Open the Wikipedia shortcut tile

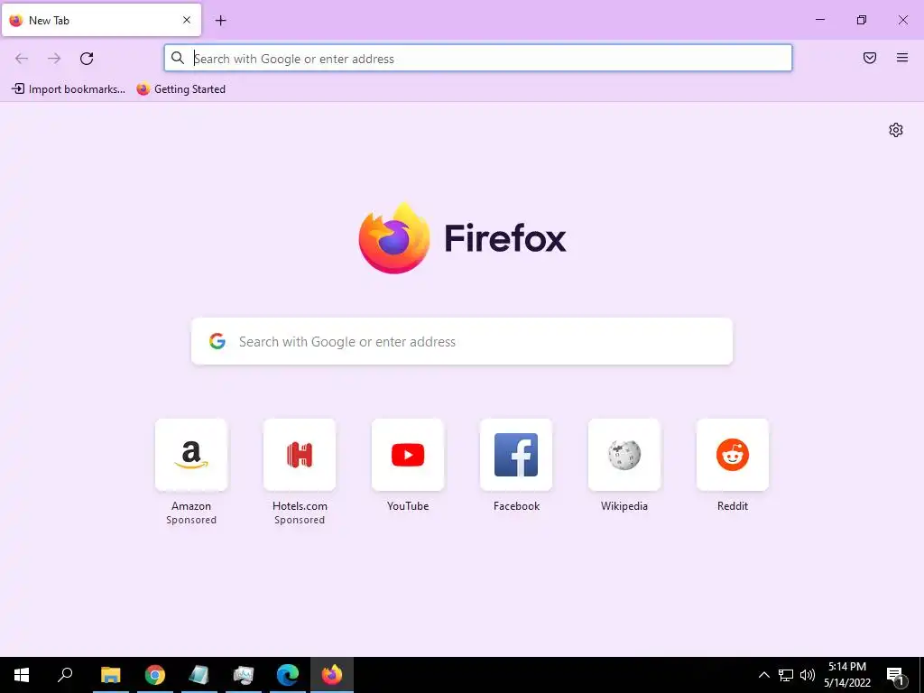point(624,455)
